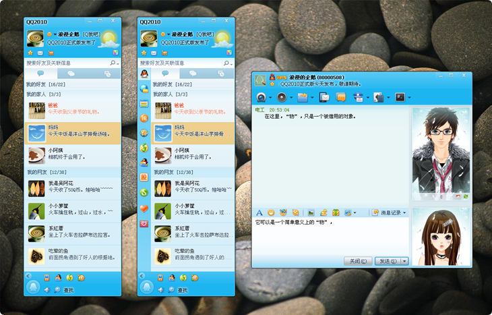Open 消息记录 message history
492x315 pixels.
[x=387, y=212]
